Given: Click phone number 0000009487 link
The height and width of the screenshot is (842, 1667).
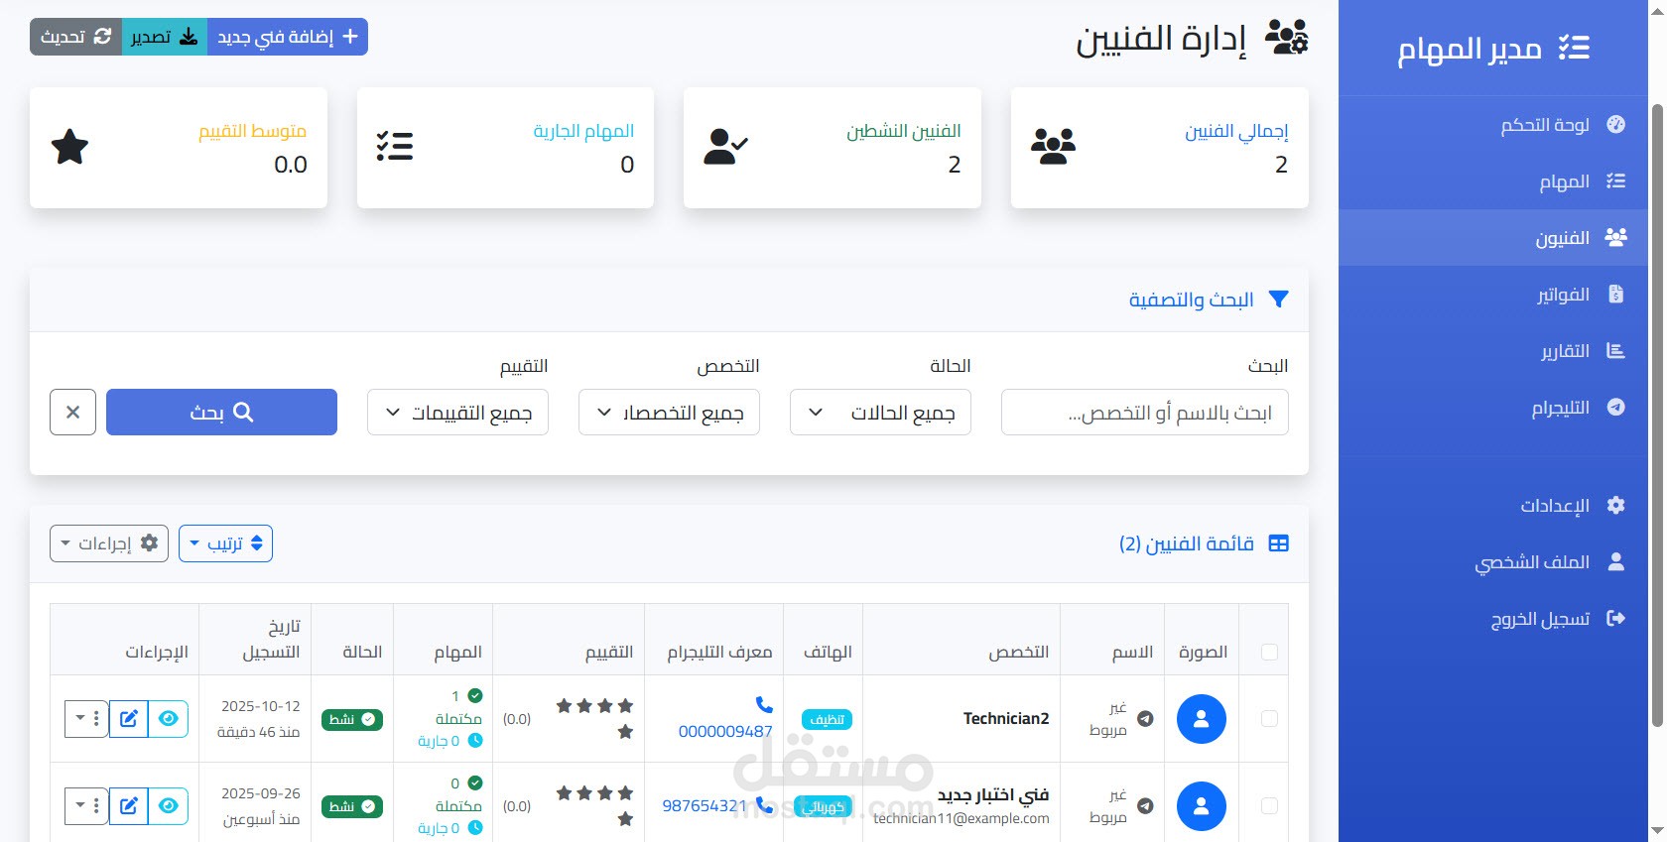Looking at the screenshot, I should 725,732.
